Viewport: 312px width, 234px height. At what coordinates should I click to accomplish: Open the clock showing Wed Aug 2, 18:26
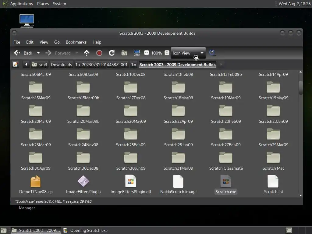295,4
